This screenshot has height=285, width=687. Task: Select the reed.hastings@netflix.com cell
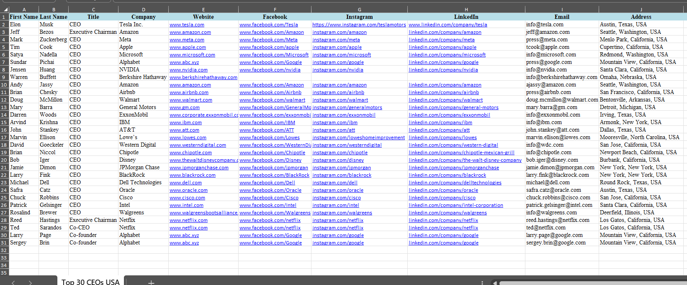coord(562,220)
